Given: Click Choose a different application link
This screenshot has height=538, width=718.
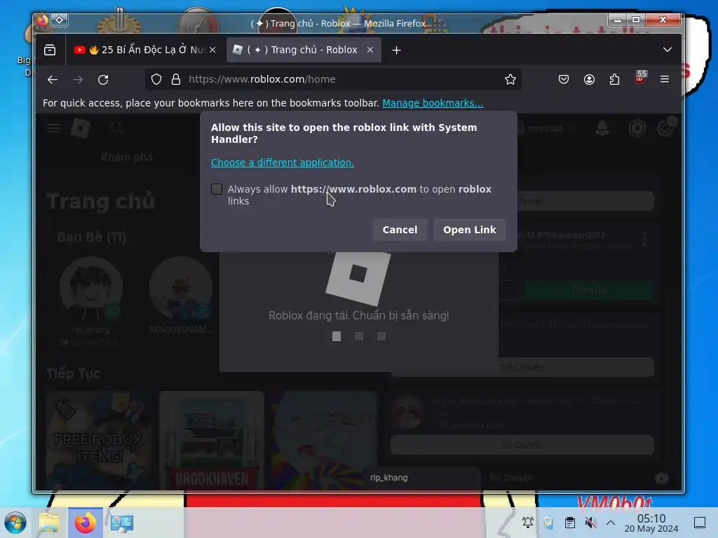Looking at the screenshot, I should pyautogui.click(x=283, y=163).
